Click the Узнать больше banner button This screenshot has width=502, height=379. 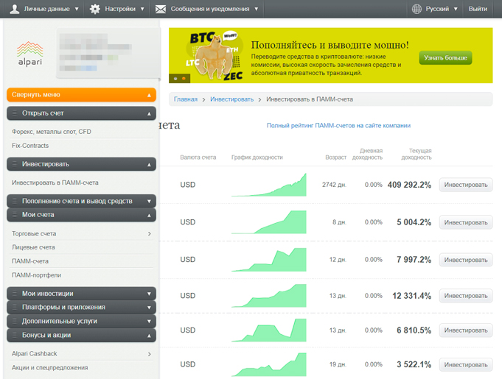click(445, 58)
